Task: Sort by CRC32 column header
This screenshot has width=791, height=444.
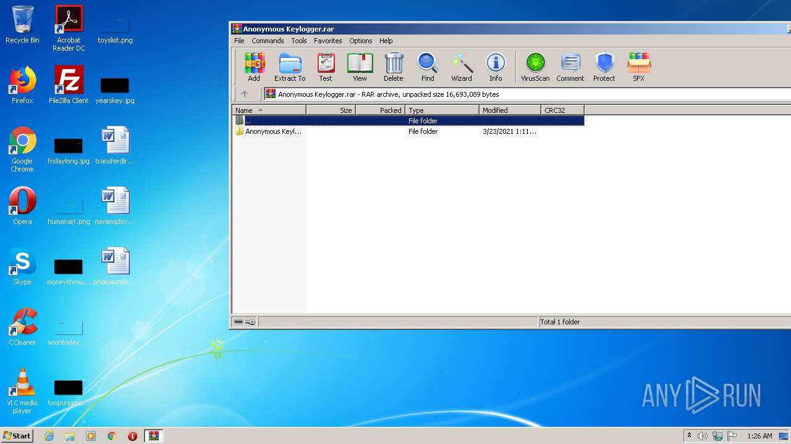Action: 563,110
